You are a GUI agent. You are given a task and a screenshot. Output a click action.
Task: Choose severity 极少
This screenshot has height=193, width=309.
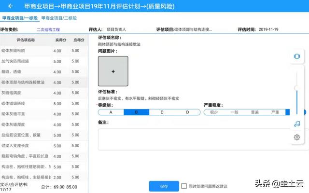pos(214,112)
